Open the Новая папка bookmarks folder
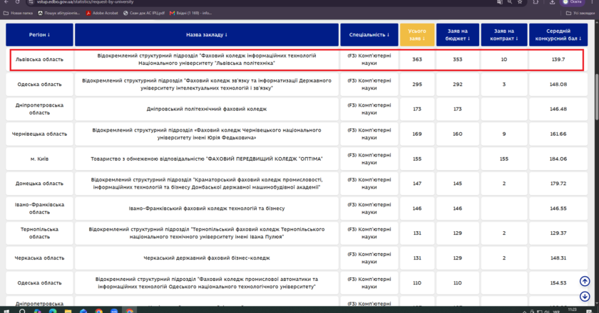Viewport: 599px width, 313px height. [18, 13]
